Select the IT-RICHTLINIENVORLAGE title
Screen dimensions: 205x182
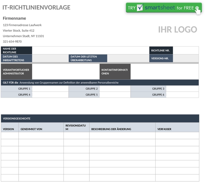(36, 8)
